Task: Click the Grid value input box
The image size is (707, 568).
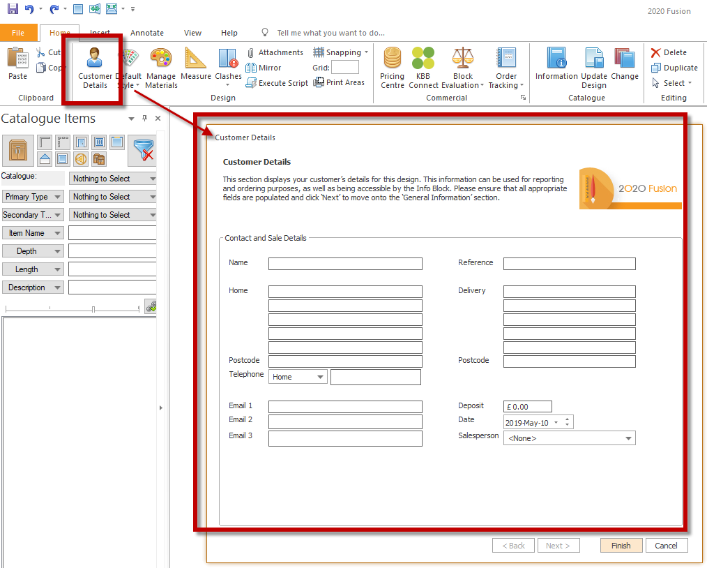Action: [x=345, y=68]
